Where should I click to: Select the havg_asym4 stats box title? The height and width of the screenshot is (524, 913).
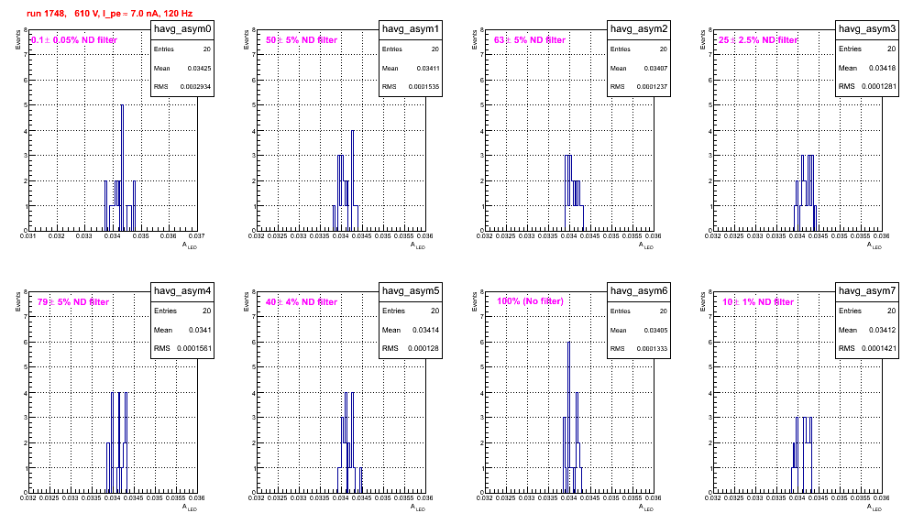coord(182,290)
